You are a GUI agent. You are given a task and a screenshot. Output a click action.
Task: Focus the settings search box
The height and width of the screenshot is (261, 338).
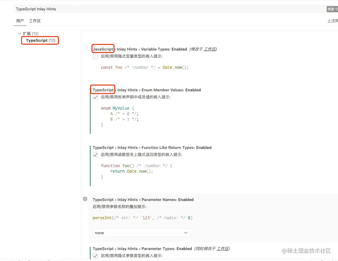170,9
